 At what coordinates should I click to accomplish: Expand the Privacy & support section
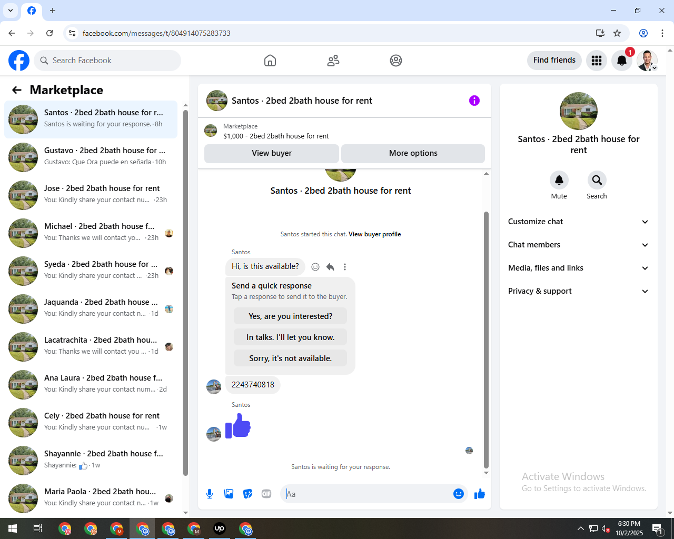pyautogui.click(x=579, y=291)
